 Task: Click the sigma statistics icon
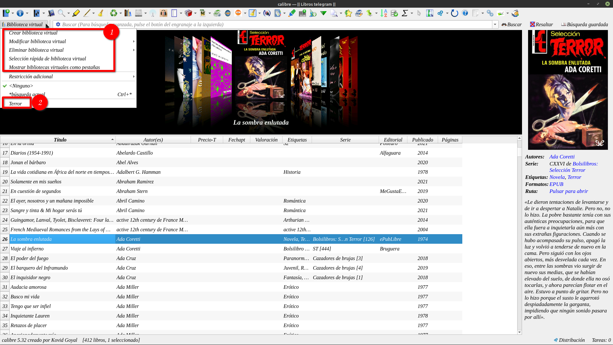(x=405, y=13)
